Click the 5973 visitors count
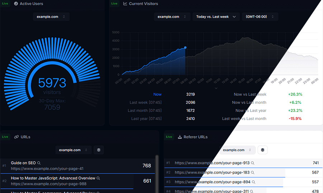Viewport: 323px width, 193px height. tap(52, 83)
